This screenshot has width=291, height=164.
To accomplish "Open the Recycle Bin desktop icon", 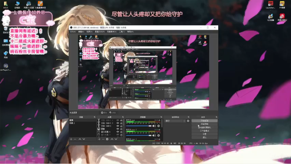I will coord(5,30).
